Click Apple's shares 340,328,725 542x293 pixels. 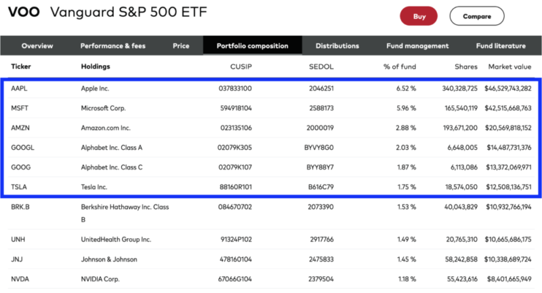pos(460,89)
